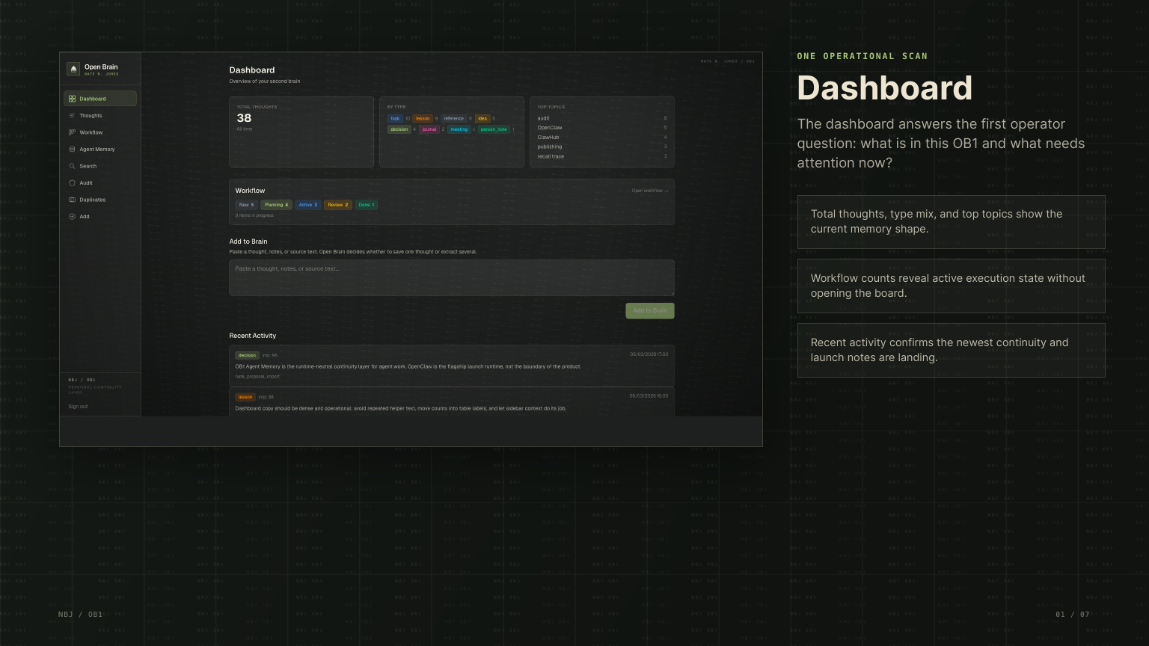Click the 05/03/2026 16:00 timestamp
This screenshot has width=1149, height=646.
649,396
